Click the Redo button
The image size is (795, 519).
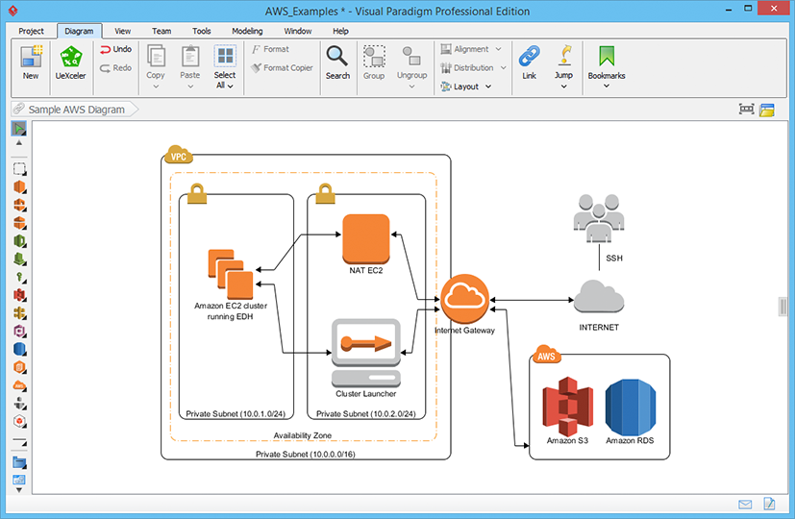pyautogui.click(x=115, y=68)
